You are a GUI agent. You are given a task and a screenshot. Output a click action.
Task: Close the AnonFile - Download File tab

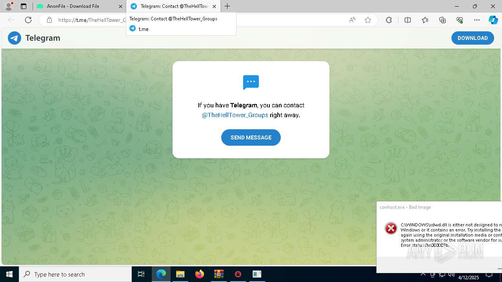coord(120,6)
